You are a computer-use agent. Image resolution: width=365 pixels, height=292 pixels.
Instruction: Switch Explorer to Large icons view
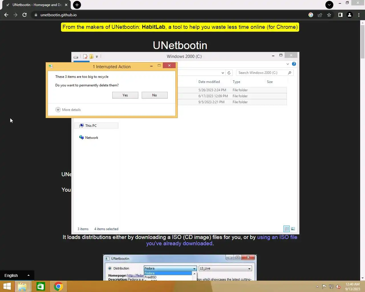(x=293, y=229)
